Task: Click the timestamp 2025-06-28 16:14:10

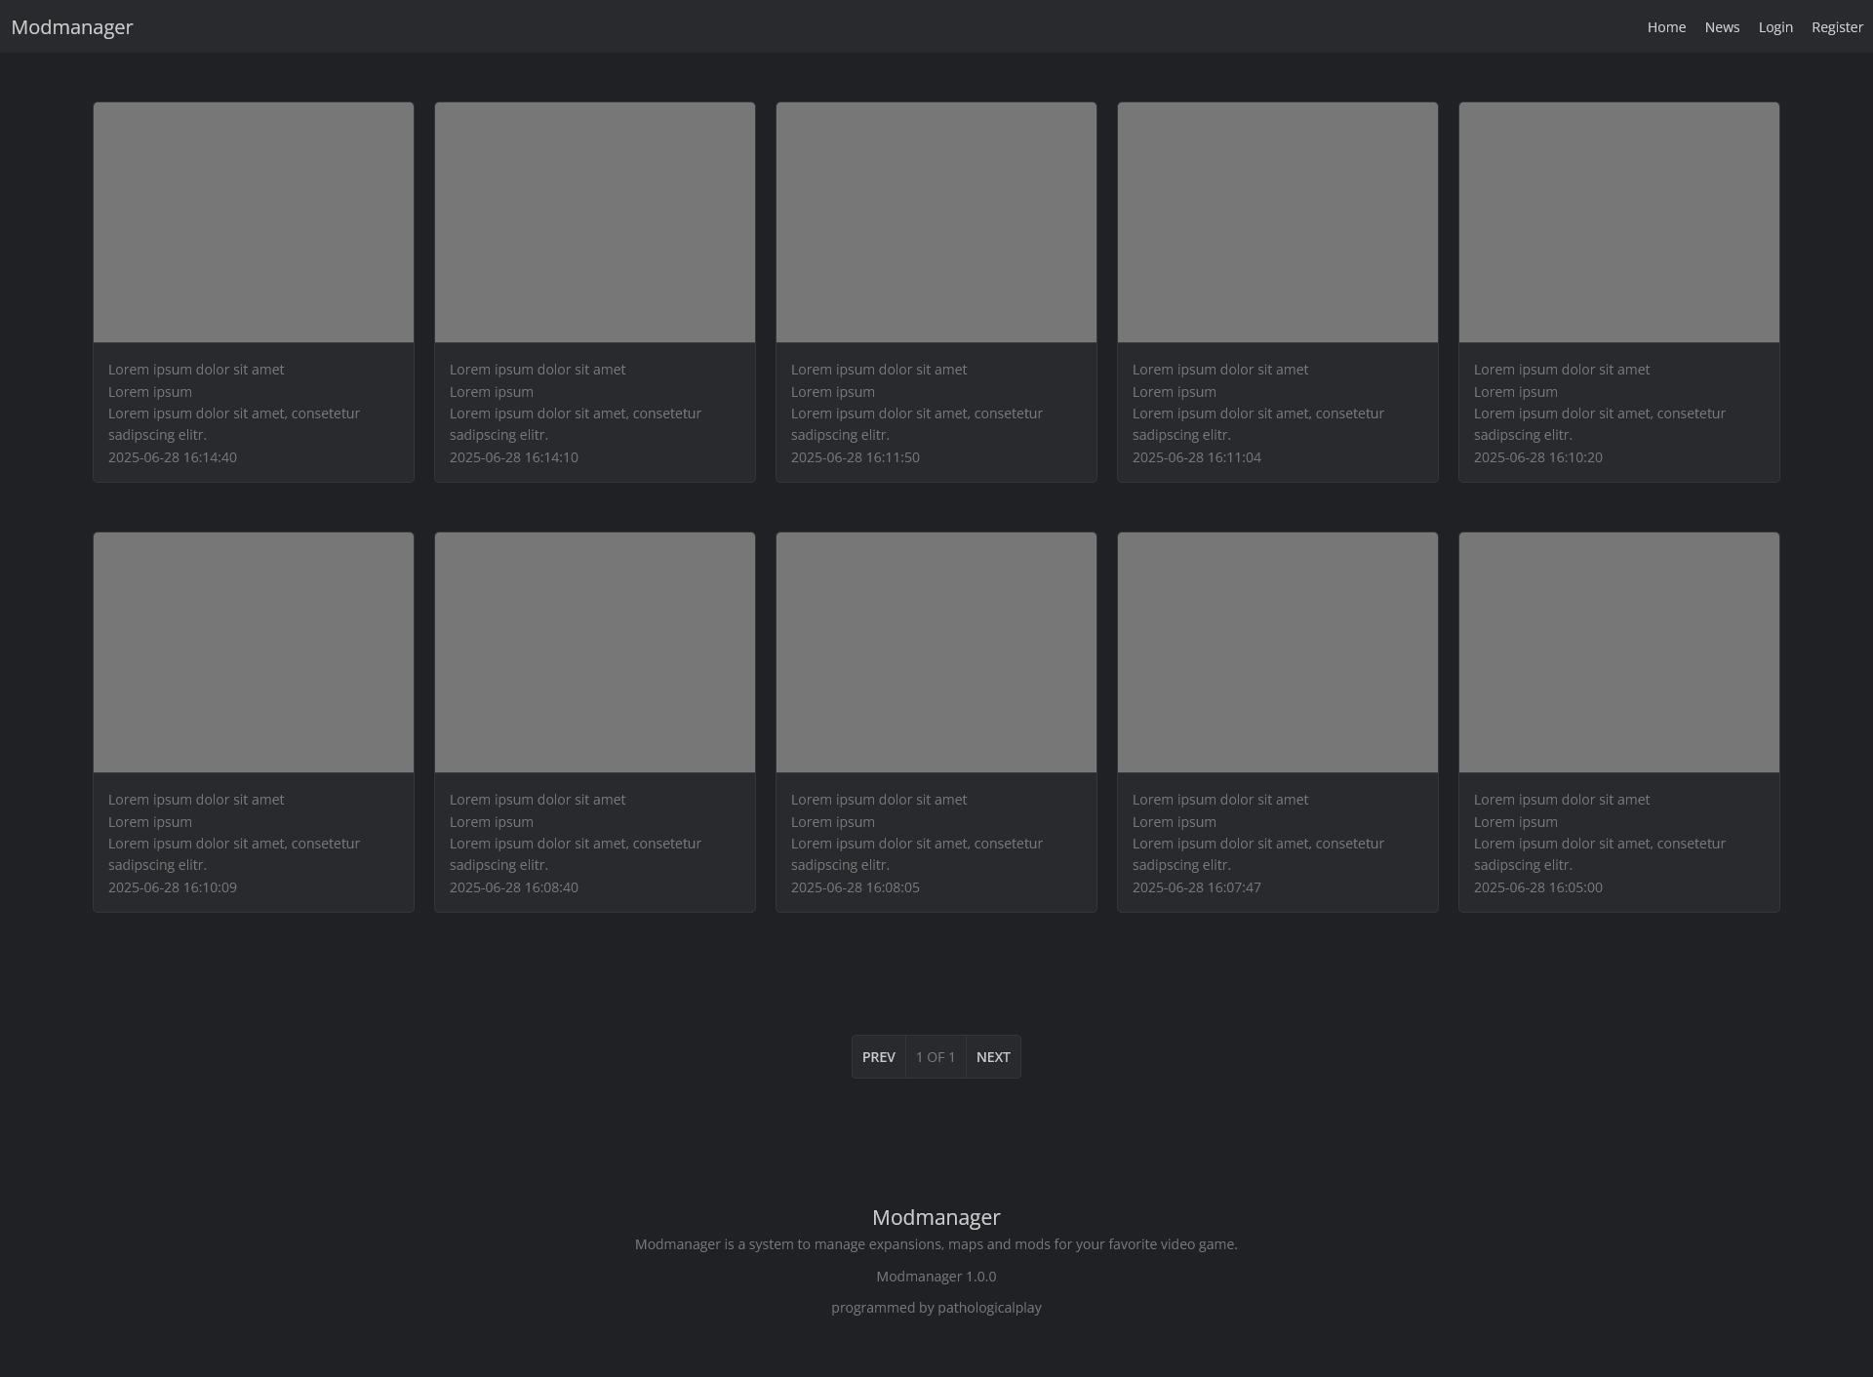Action: (x=514, y=457)
